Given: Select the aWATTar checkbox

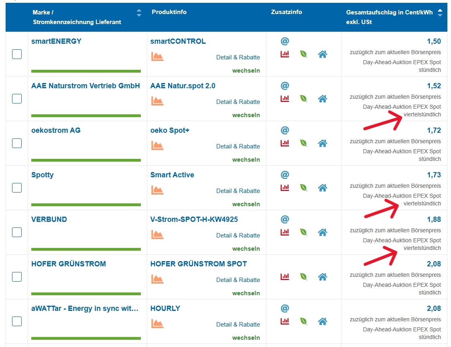Looking at the screenshot, I should (x=17, y=321).
